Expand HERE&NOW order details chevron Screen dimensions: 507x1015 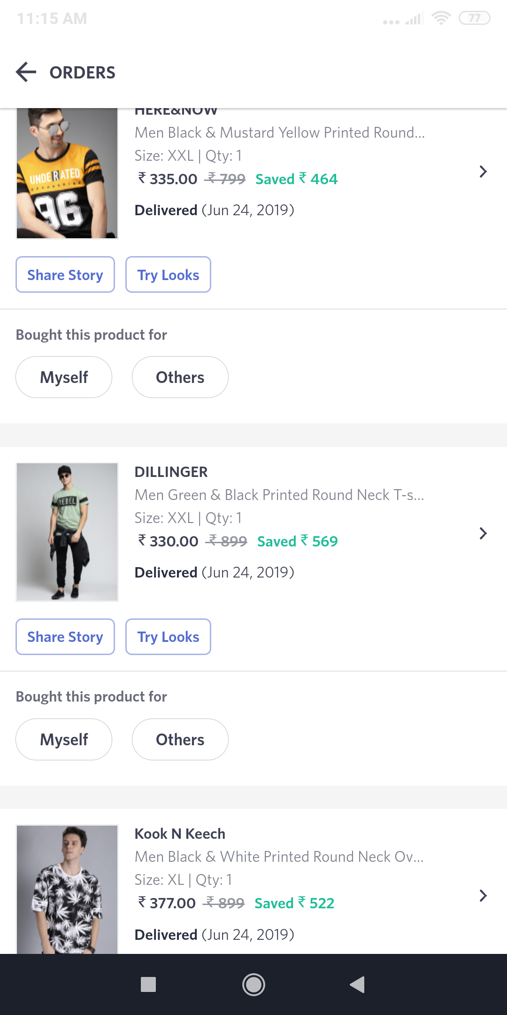tap(483, 172)
